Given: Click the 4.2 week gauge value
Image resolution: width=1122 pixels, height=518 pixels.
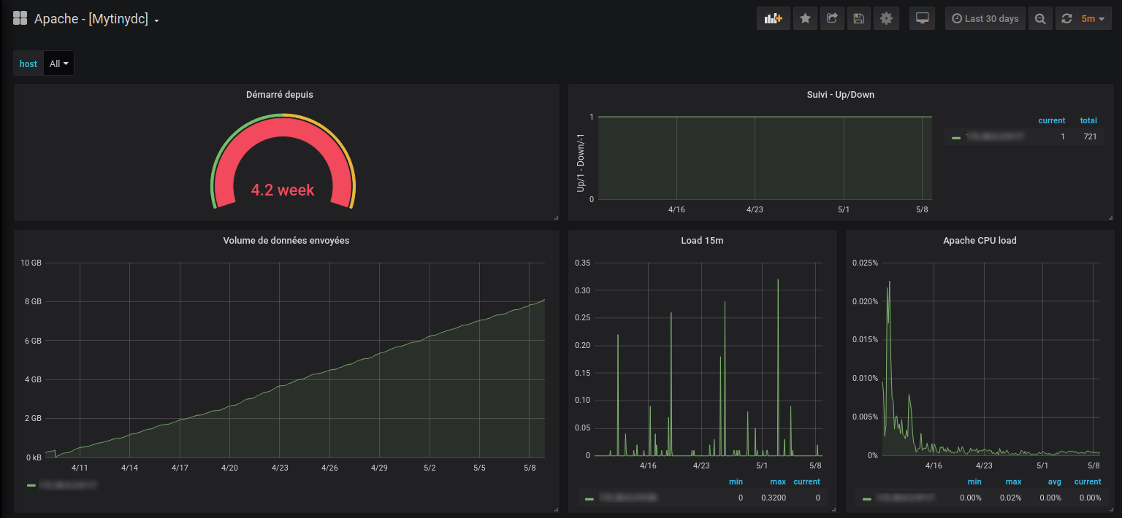Looking at the screenshot, I should point(283,190).
